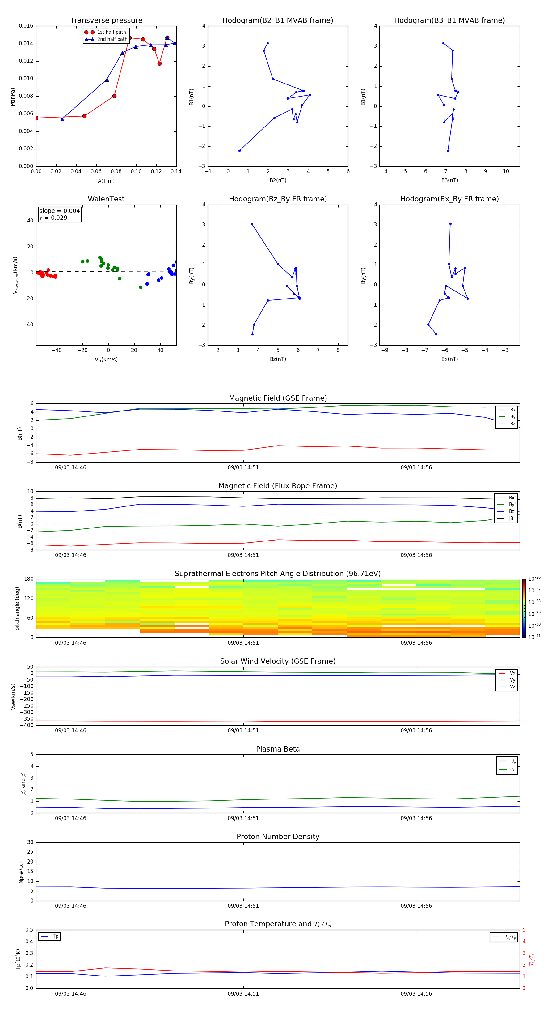556x1021 pixels.
Task: Click '09/03 14:56' tick under Proton Number Density
Action: click(416, 906)
